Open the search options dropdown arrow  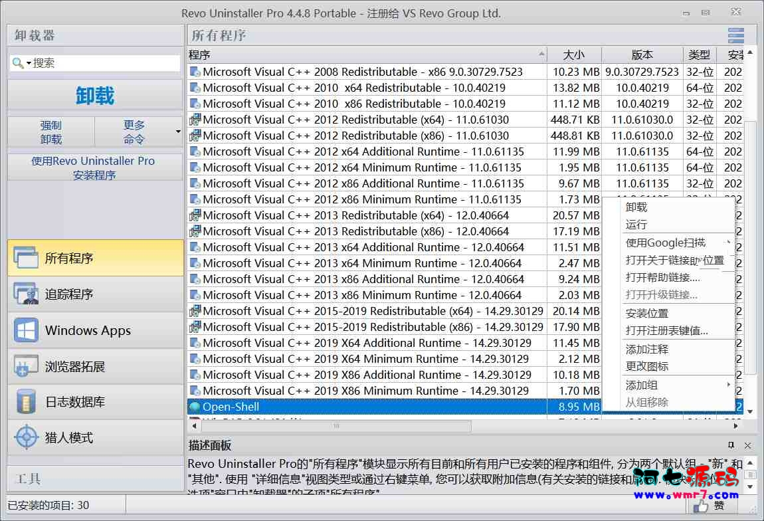coord(29,63)
